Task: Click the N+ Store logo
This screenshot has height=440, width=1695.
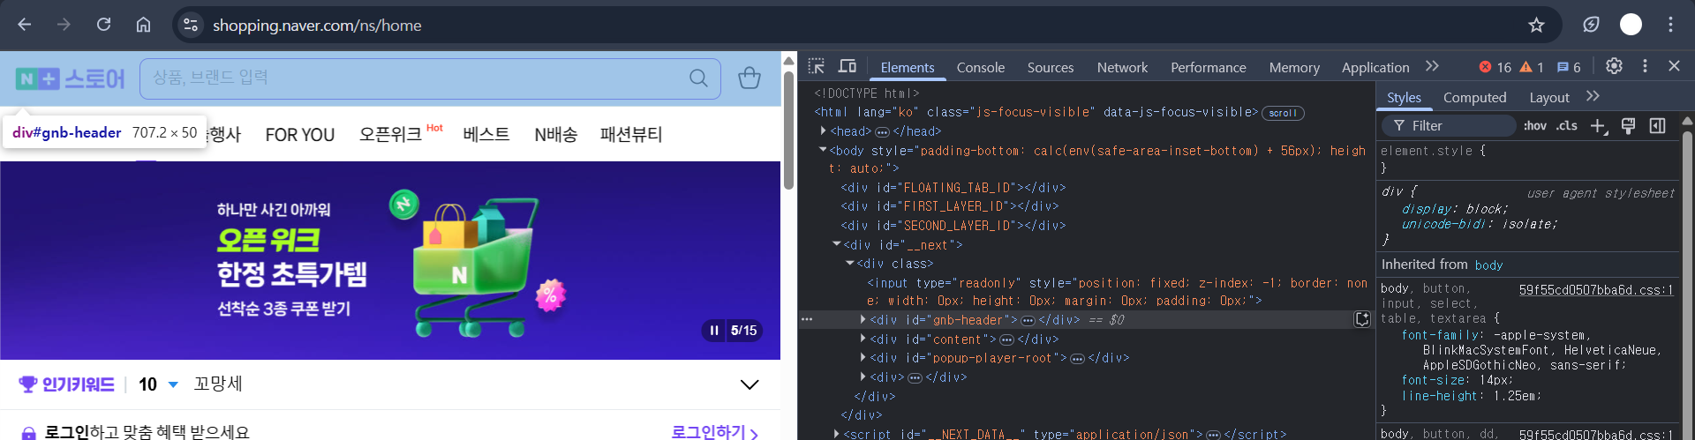Action: pos(71,78)
